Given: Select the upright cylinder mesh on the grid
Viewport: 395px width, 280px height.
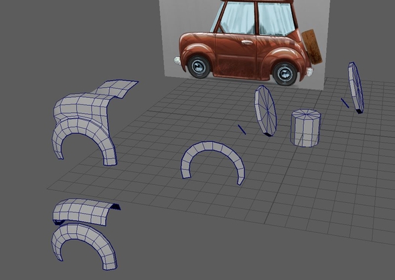Looking at the screenshot, I should (x=305, y=129).
